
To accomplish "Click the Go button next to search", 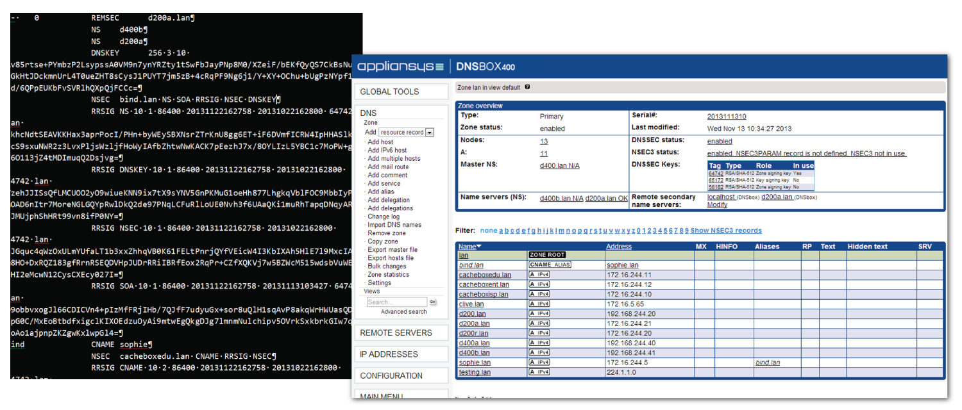I will tap(433, 302).
